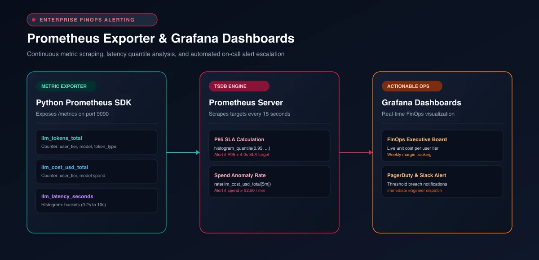Click the Spend Anomaly Rate title
This screenshot has width=539, height=260.
tap(240, 175)
